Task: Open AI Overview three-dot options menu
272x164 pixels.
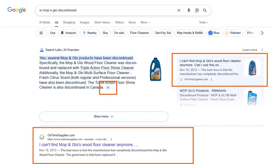Action: (x=262, y=50)
